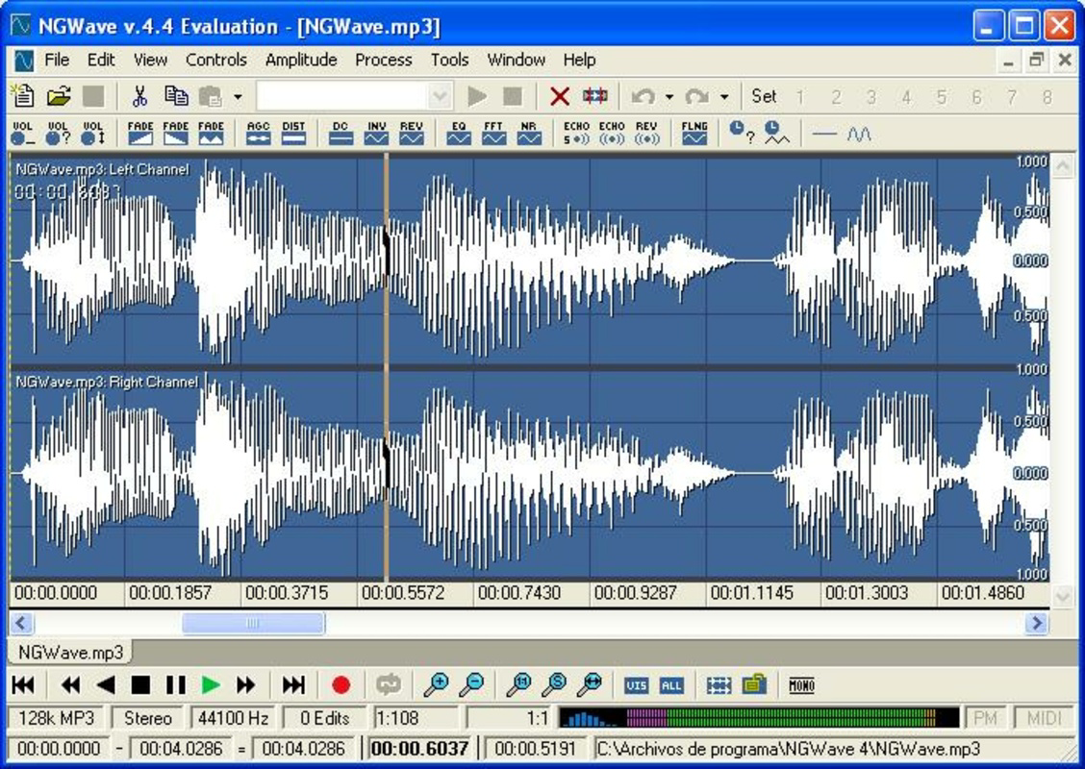
Task: Select the NGWave.mp3 document tab
Action: pos(70,652)
